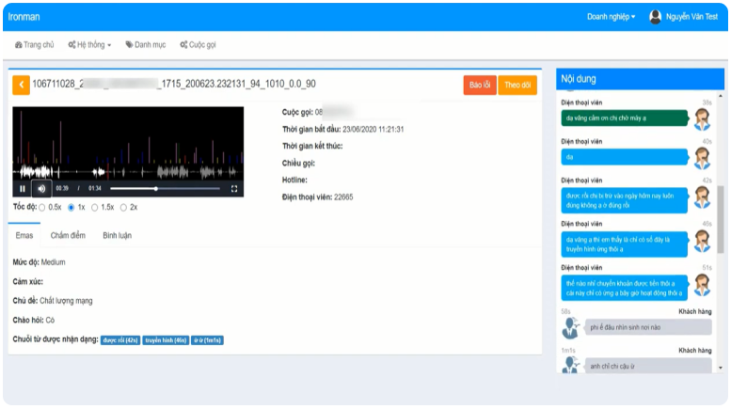This screenshot has height=409, width=731.
Task: Click the 'truyền hình (46s)' keyword tag
Action: (166, 340)
